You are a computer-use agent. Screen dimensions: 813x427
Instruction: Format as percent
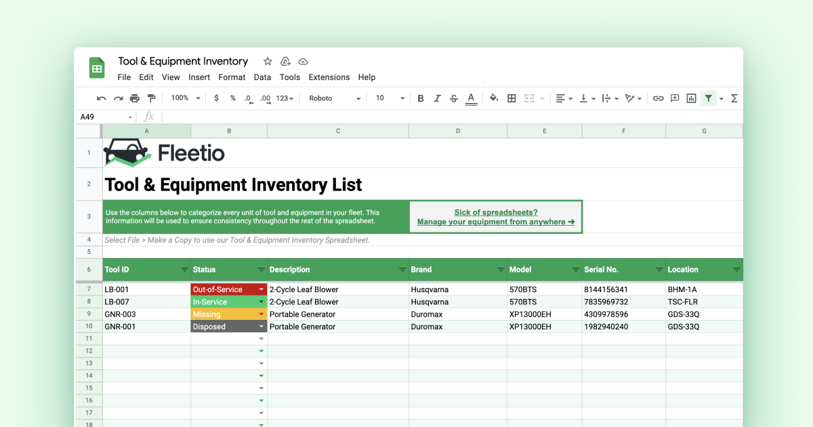tap(232, 98)
